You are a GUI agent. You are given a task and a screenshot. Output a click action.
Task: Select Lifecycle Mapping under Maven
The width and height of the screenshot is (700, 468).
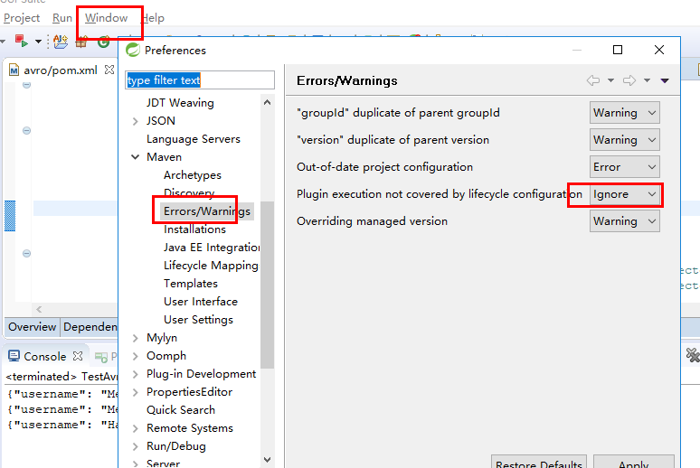tap(211, 266)
